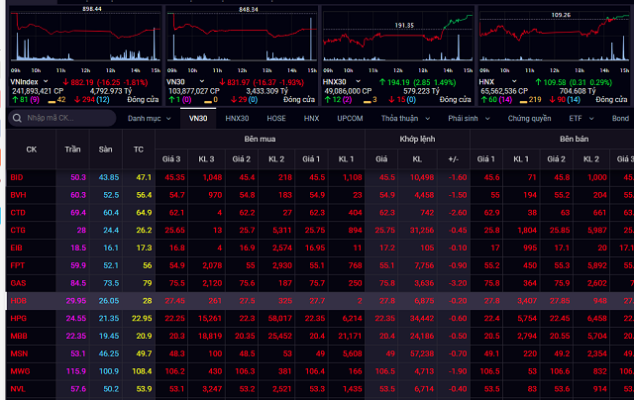Click the CK column header
Viewport: 634px width, 400px height.
coord(31,150)
